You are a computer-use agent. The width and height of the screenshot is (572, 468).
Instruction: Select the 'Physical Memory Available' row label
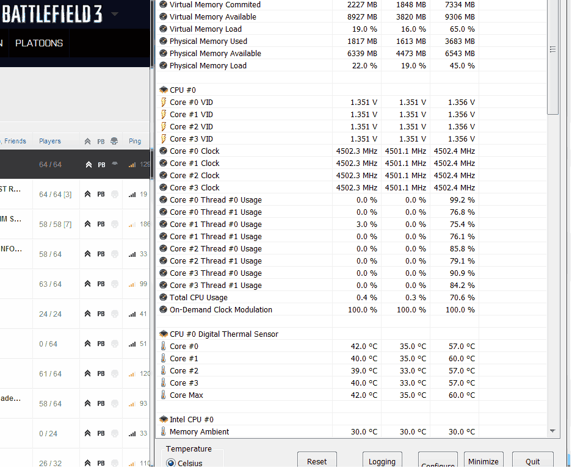click(215, 54)
